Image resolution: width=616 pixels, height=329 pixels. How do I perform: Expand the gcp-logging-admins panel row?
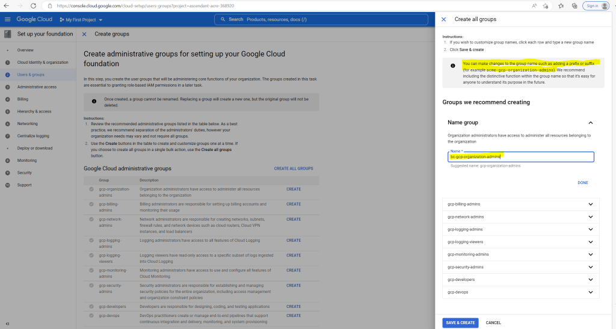pos(520,229)
